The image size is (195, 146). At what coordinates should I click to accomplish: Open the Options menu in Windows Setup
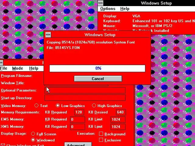click(108, 9)
